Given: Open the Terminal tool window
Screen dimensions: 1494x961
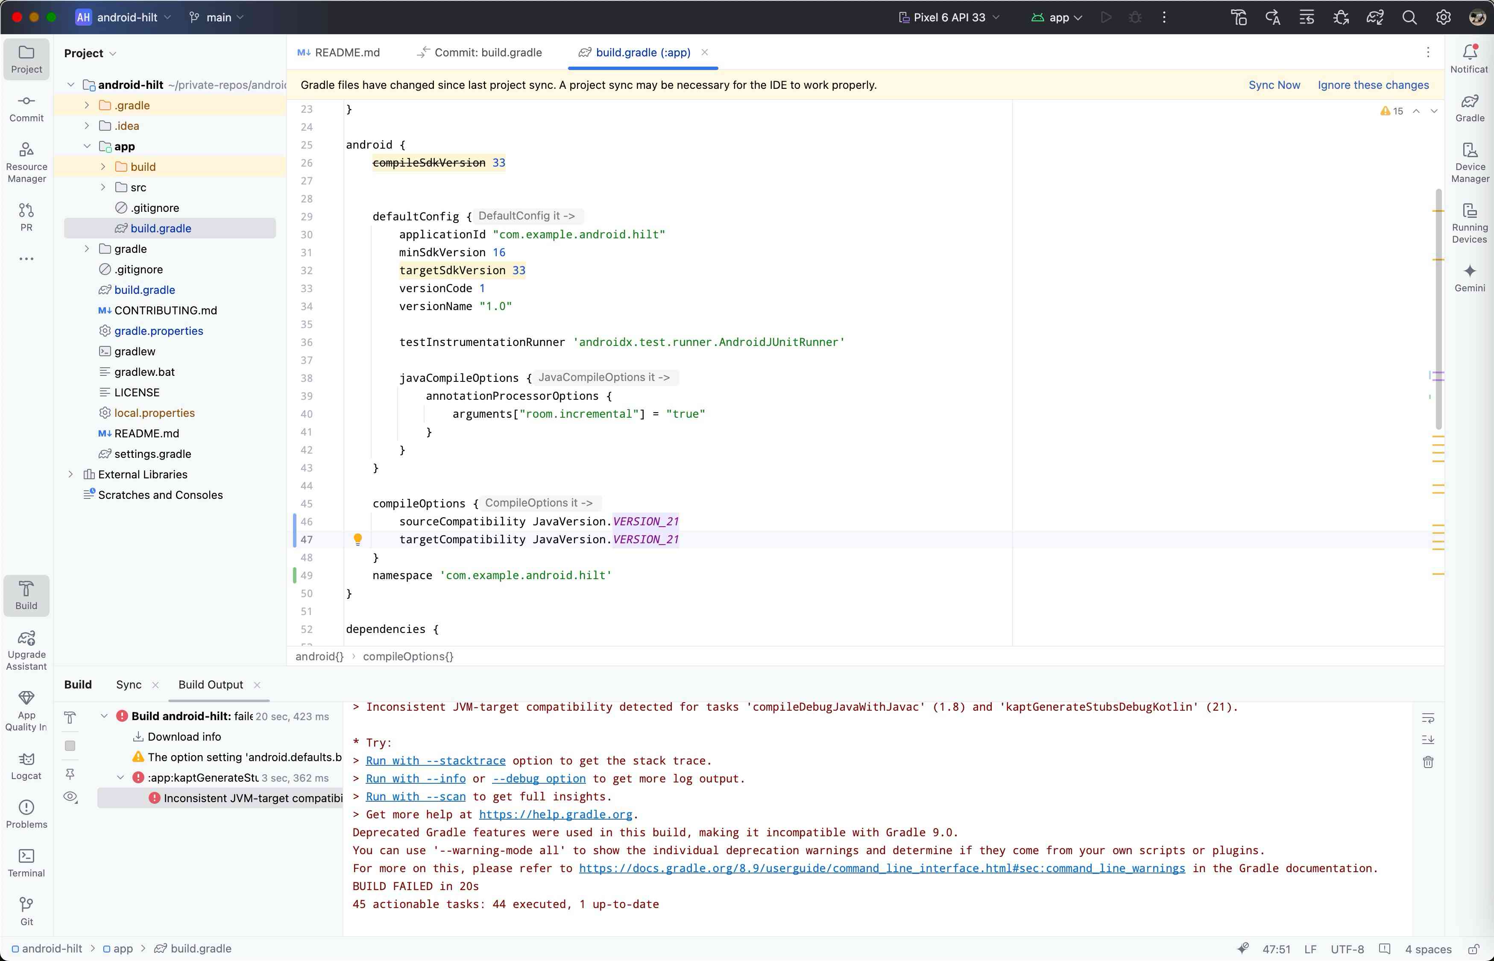Looking at the screenshot, I should [x=26, y=862].
